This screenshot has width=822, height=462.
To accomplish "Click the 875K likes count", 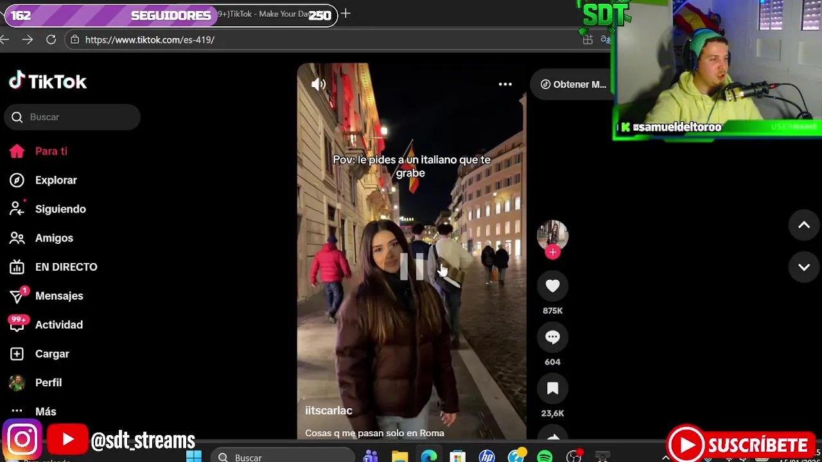I will click(x=552, y=311).
